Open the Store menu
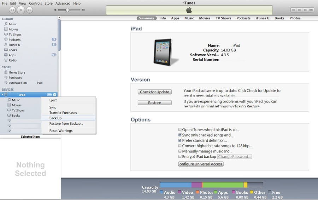 coord(48,3)
